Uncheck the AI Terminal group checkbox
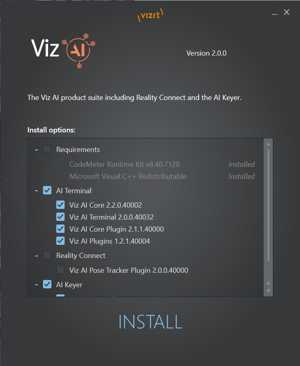 point(47,190)
